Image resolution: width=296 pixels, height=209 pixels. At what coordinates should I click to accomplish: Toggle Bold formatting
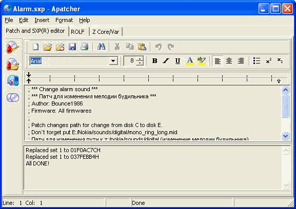coord(154,61)
